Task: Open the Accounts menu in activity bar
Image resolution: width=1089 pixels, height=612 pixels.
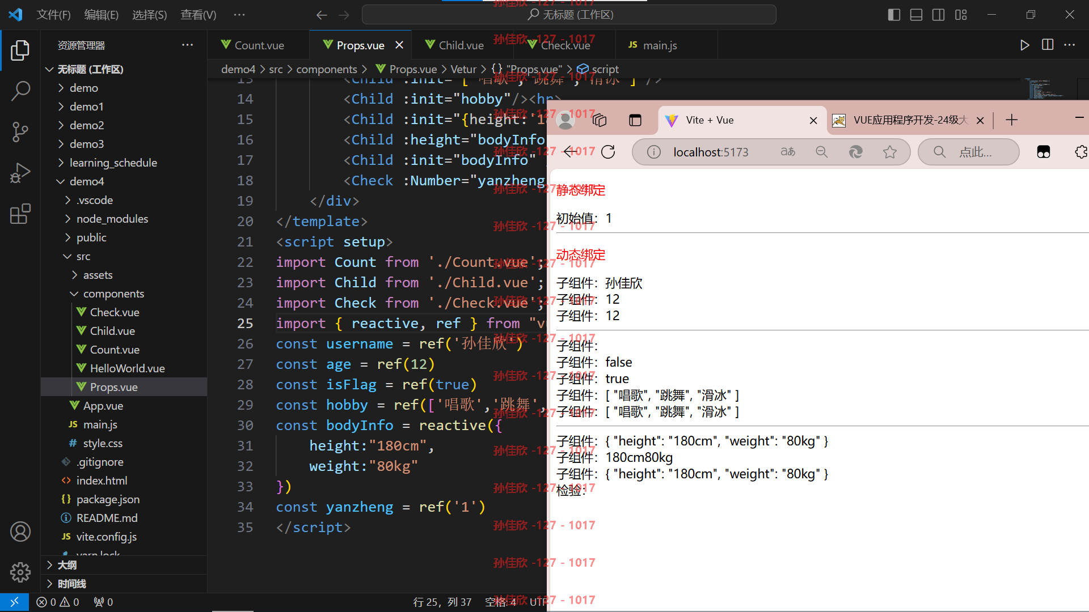Action: pyautogui.click(x=20, y=532)
